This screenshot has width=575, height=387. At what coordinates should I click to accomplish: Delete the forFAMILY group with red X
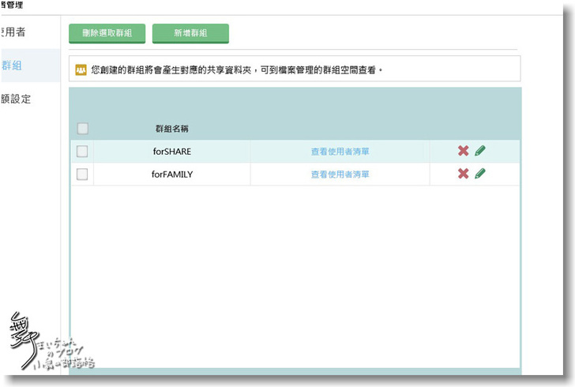click(x=463, y=174)
